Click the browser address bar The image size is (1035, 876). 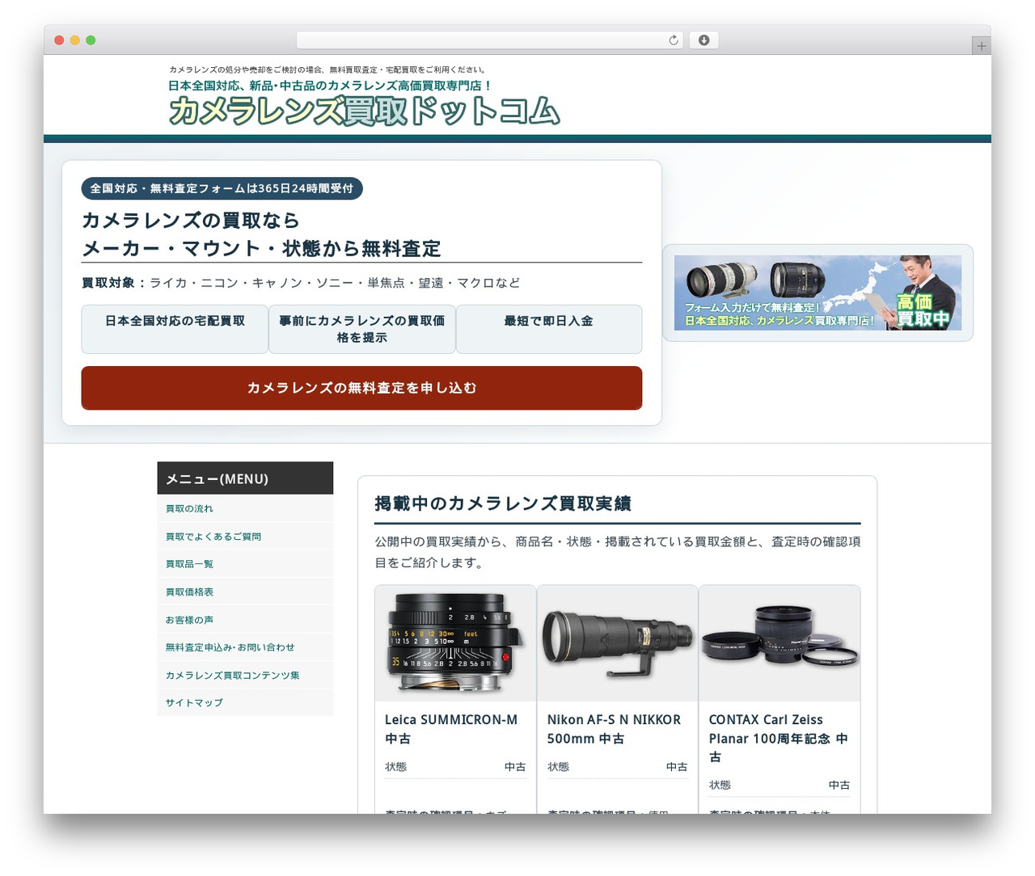tap(489, 40)
